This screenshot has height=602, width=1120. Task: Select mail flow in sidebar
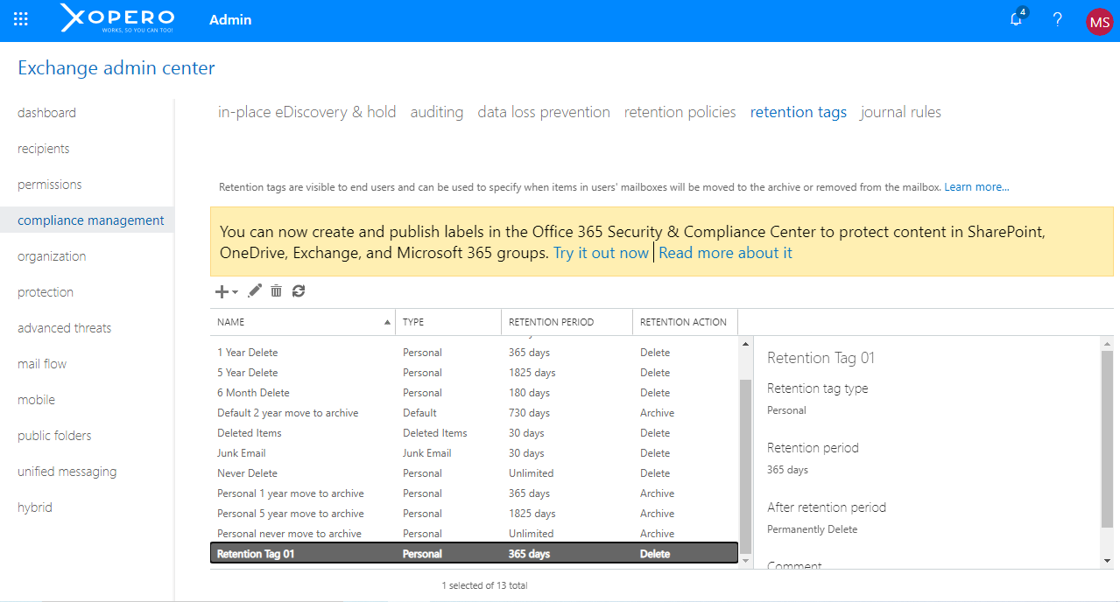[42, 364]
